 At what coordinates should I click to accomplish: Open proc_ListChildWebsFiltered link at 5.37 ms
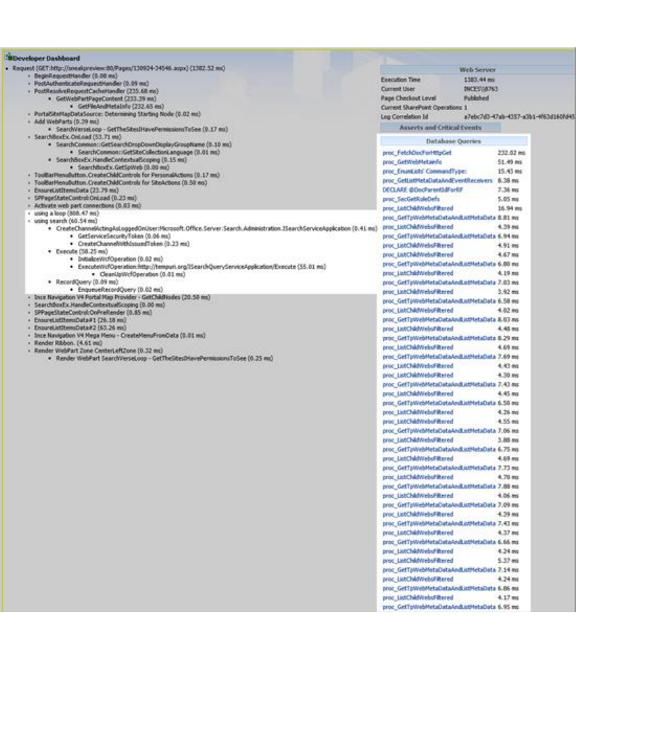click(x=418, y=561)
